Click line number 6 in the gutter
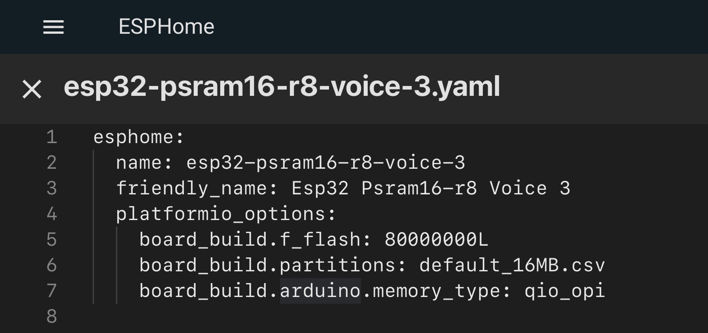Image resolution: width=708 pixels, height=333 pixels. [x=52, y=265]
